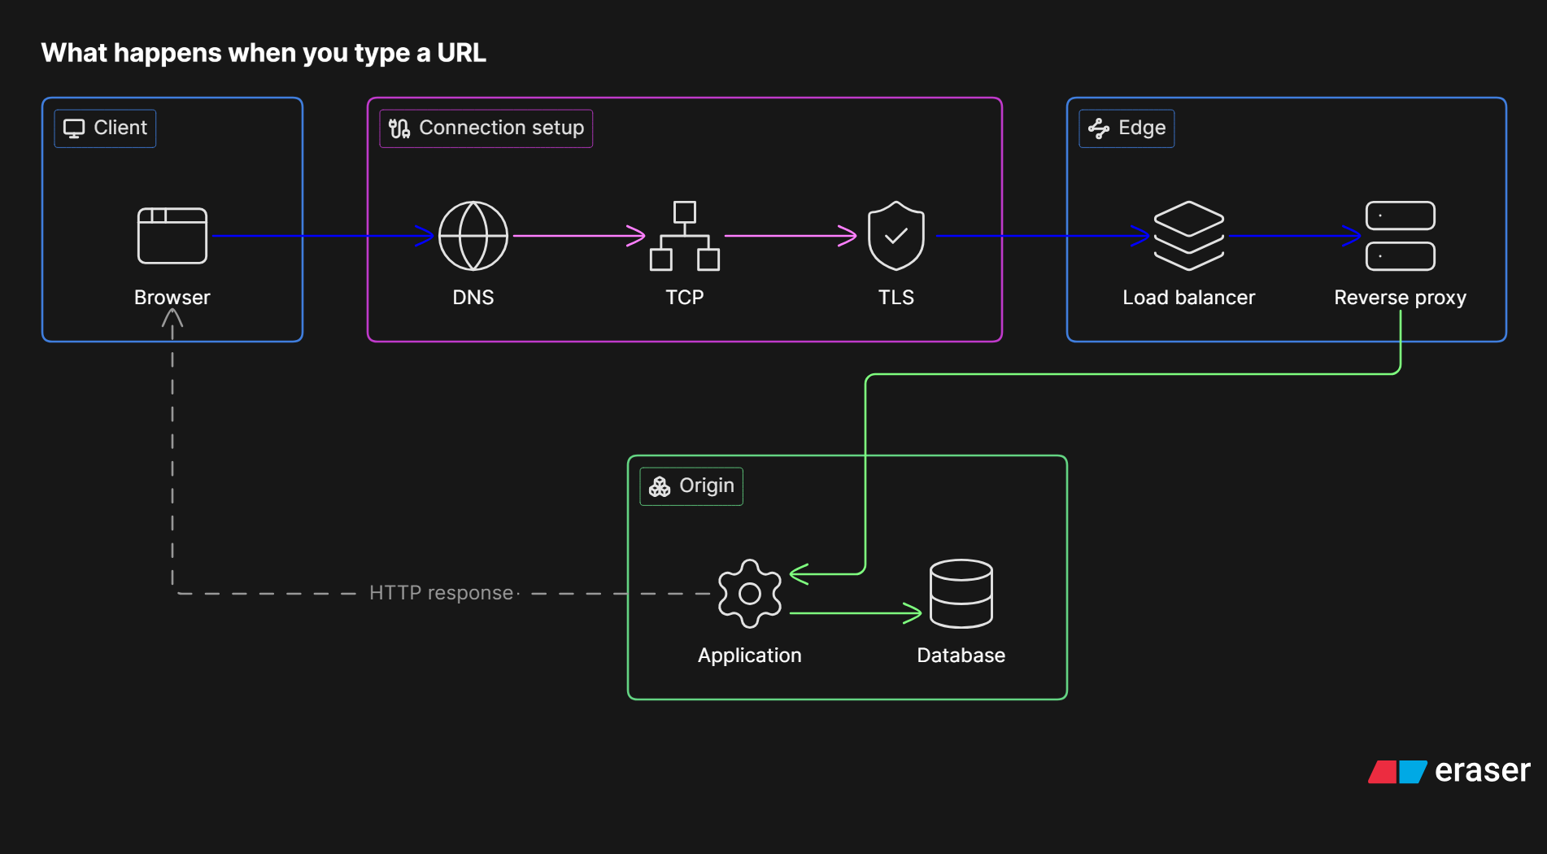The image size is (1547, 854).
Task: Select the TCP network hierarchy icon
Action: tap(685, 236)
